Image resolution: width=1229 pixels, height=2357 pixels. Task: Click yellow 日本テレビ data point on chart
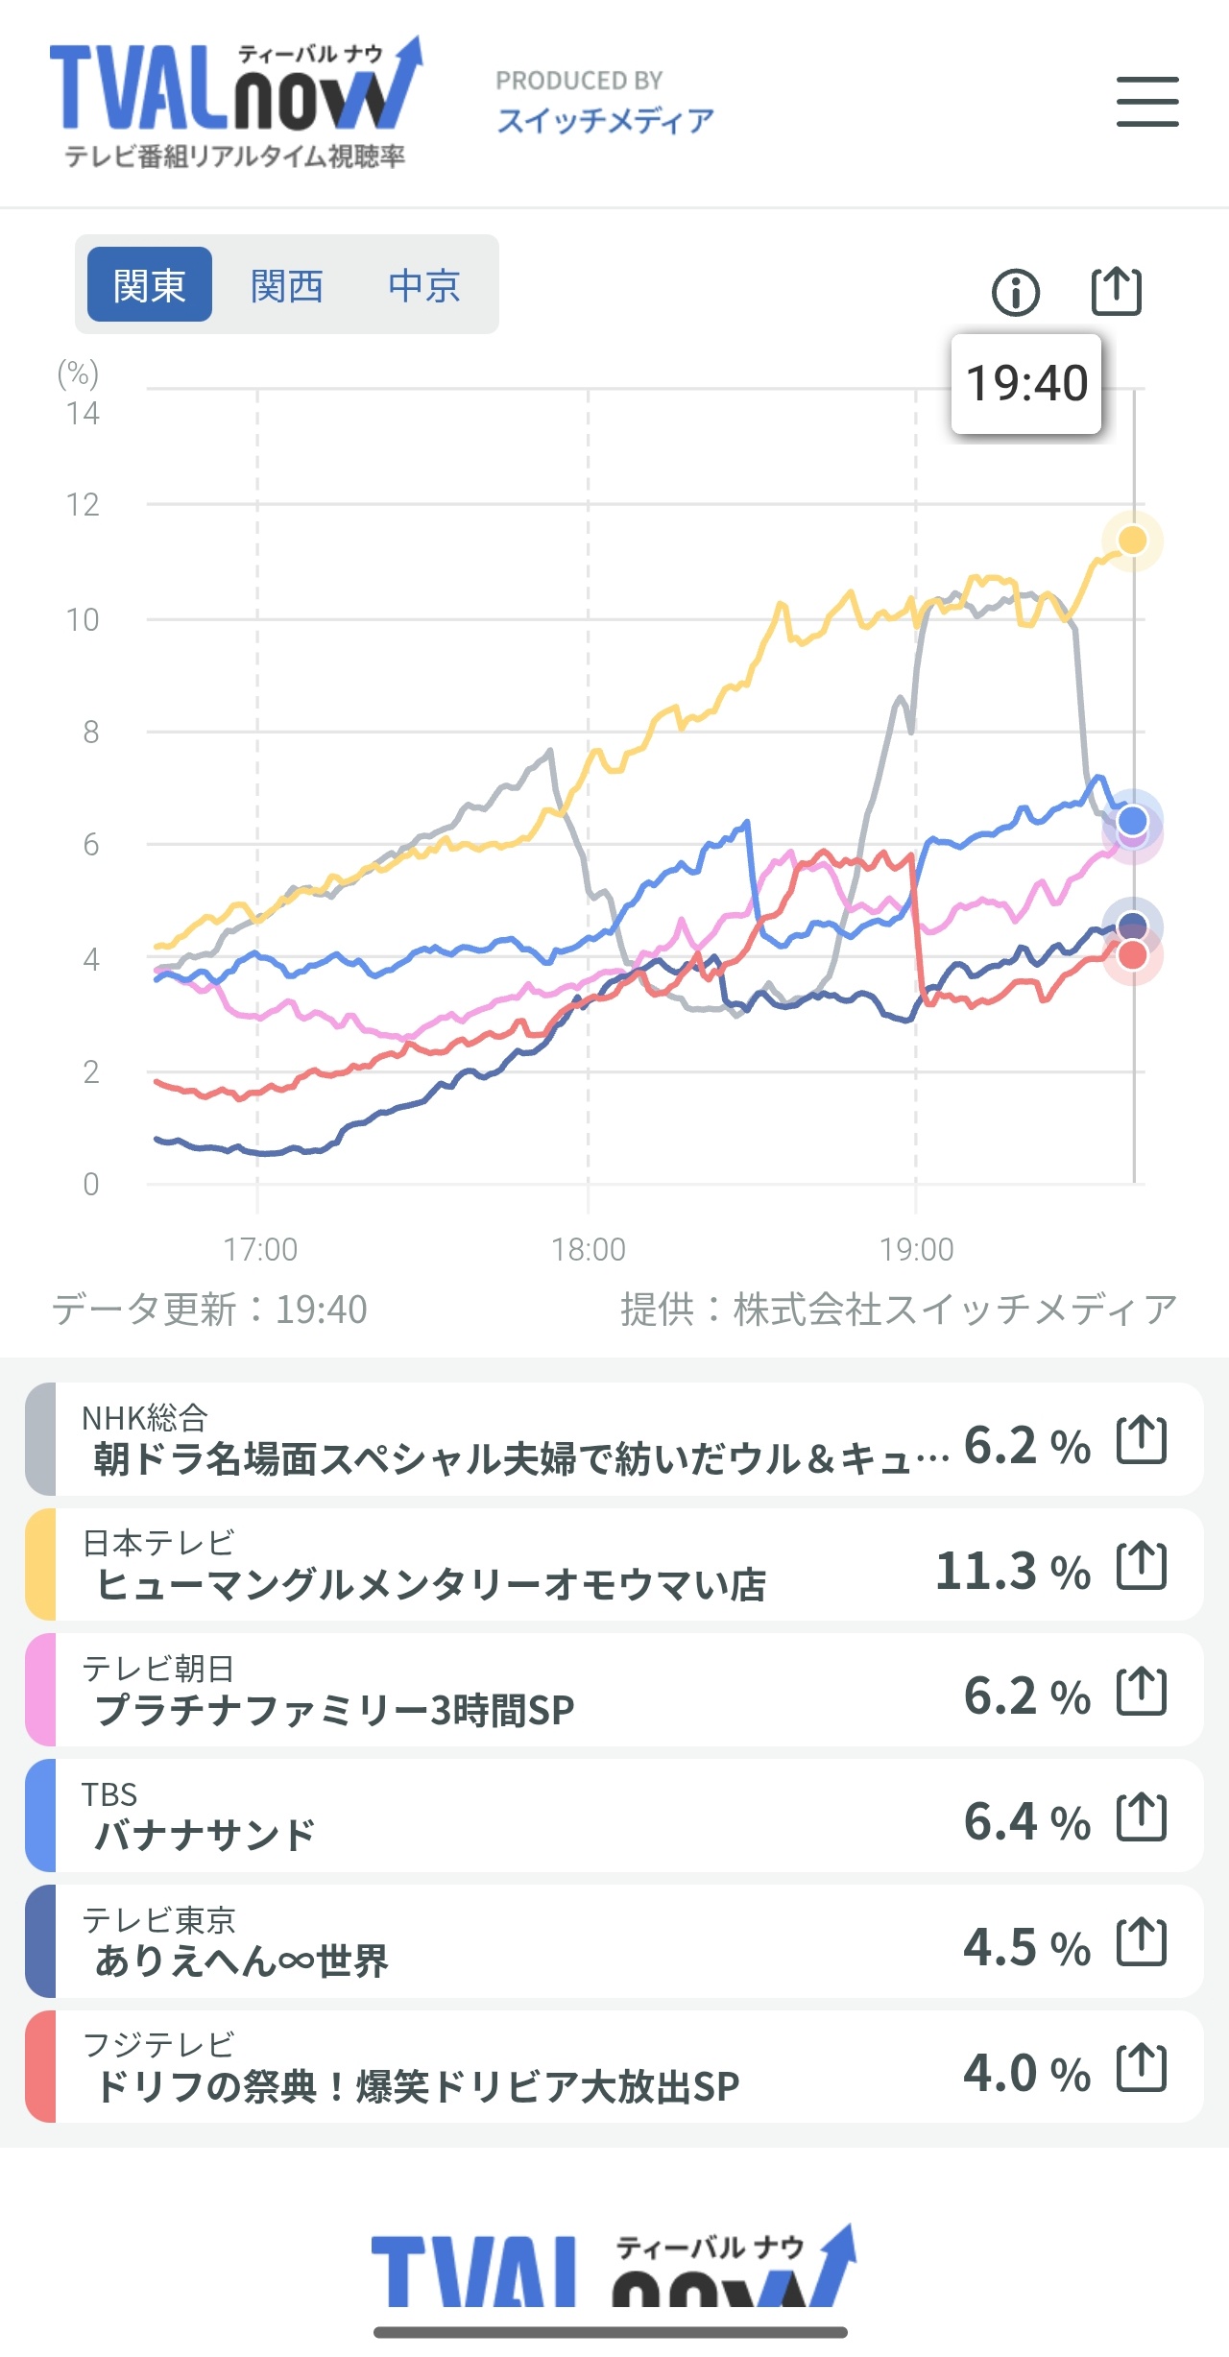(1133, 541)
